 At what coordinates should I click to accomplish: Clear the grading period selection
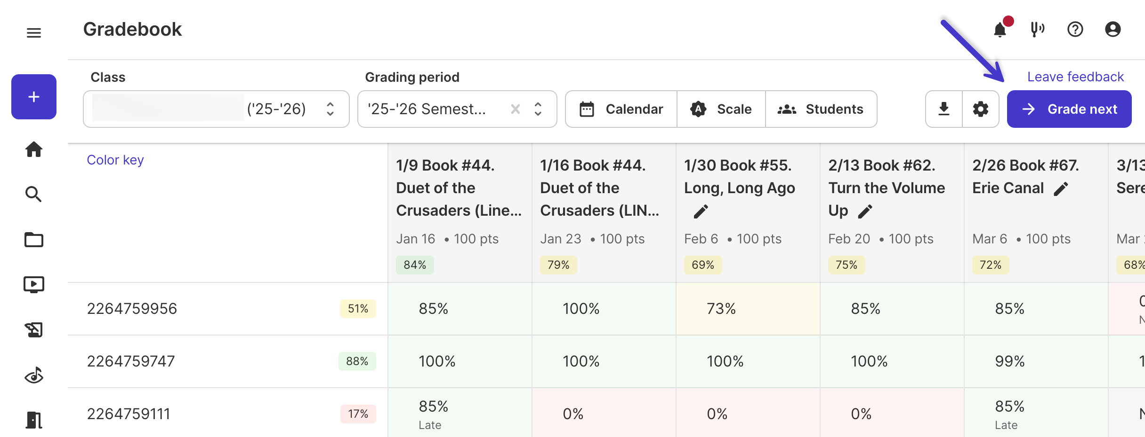pyautogui.click(x=516, y=109)
